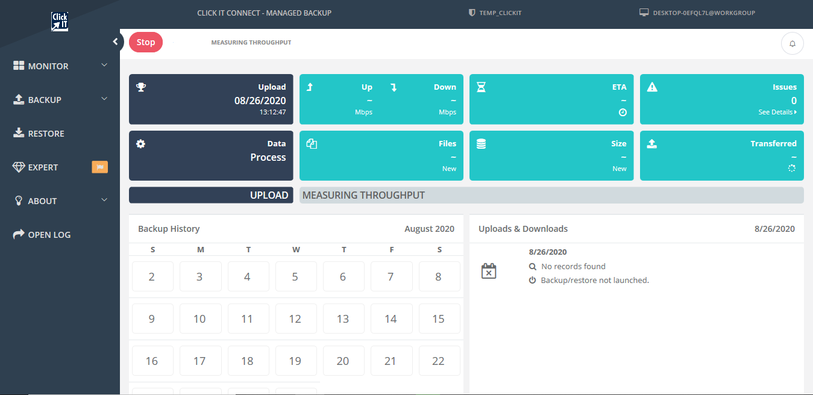The image size is (813, 395).
Task: Stop the running backup
Action: pos(146,42)
